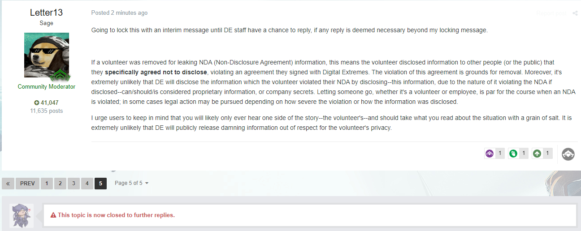
Task: Click the purple lotus reaction icon
Action: [489, 154]
